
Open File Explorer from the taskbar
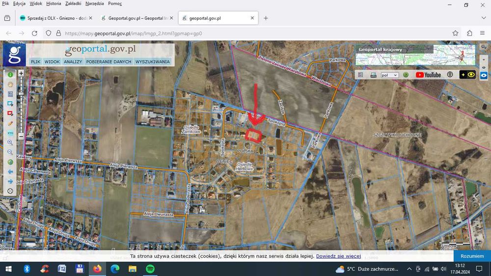[133, 269]
